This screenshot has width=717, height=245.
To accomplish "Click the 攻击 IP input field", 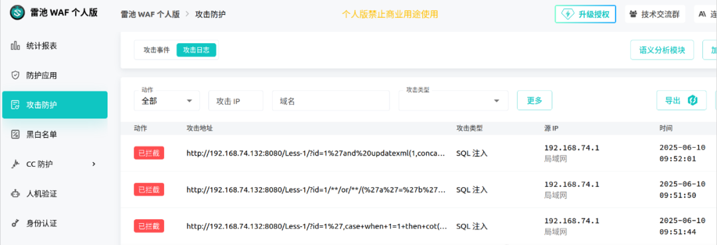I will coord(236,101).
